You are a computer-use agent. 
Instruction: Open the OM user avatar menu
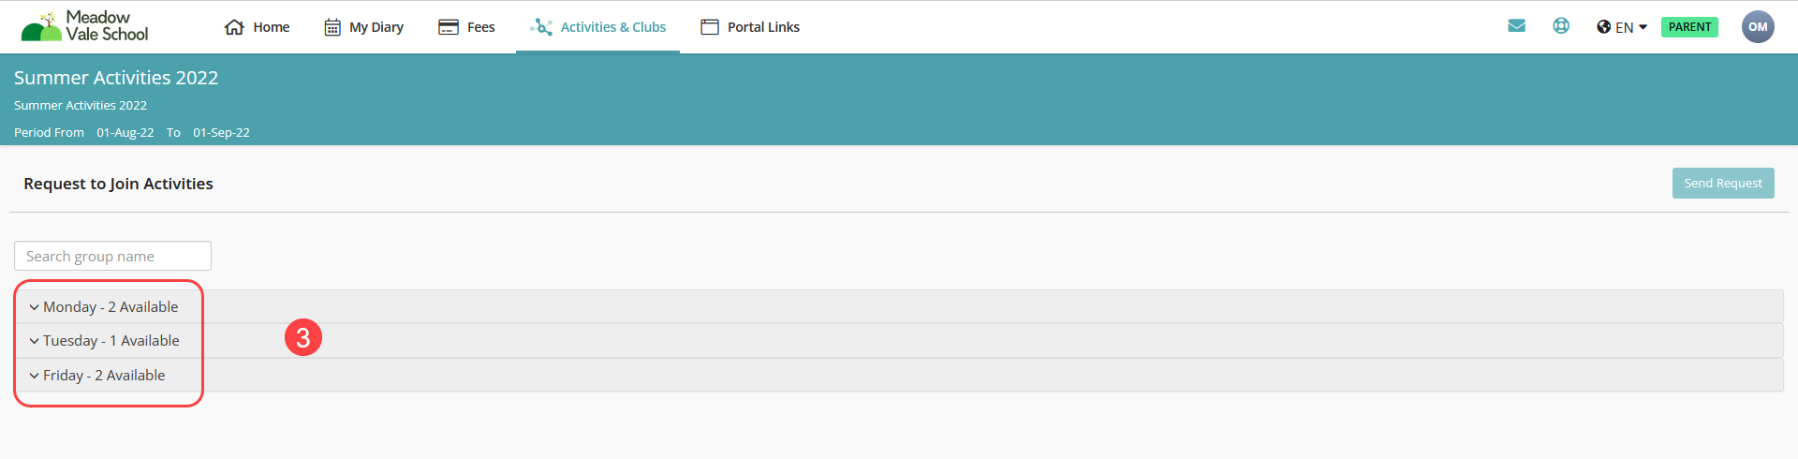point(1758,26)
